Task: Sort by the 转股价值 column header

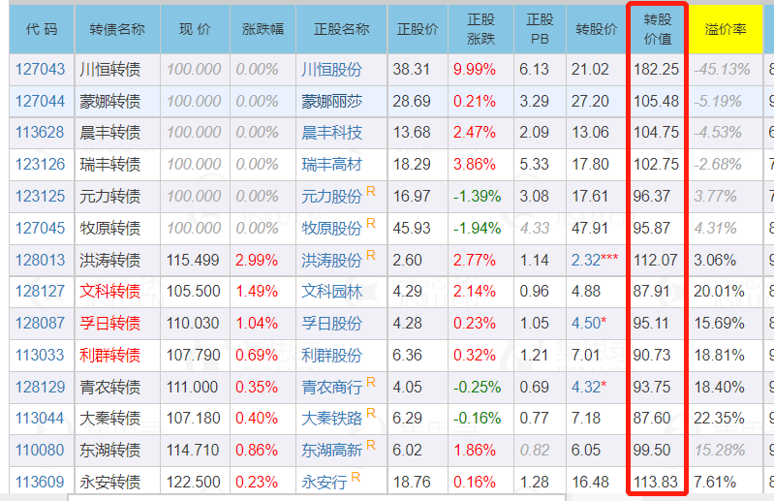Action: pyautogui.click(x=657, y=30)
